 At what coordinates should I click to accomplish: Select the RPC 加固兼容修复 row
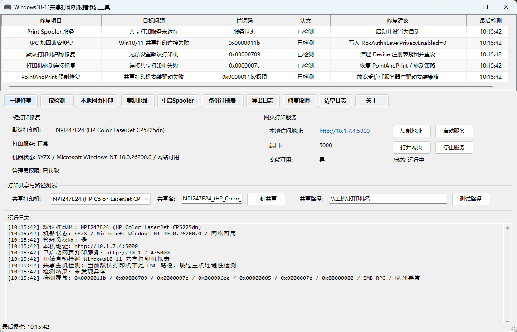tap(255, 43)
